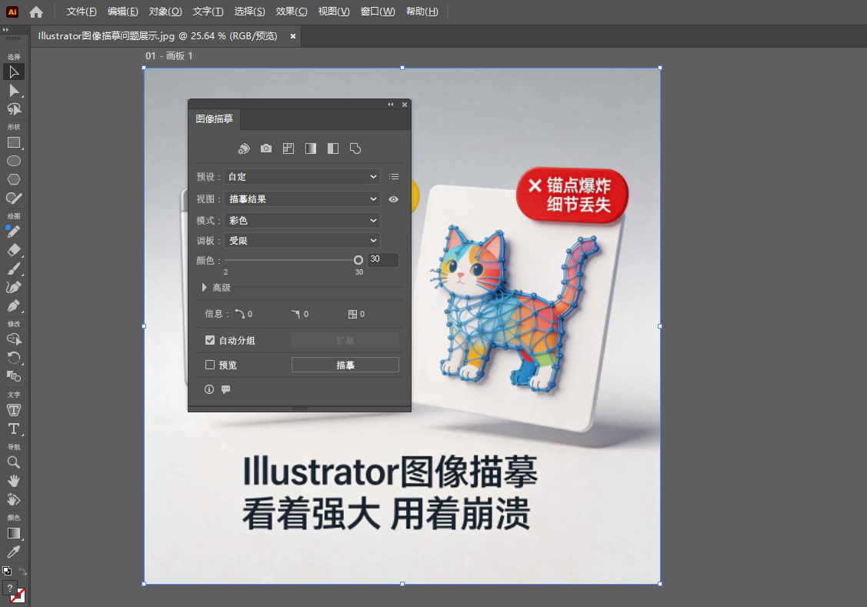This screenshot has height=607, width=867.
Task: Select the Hand tool
Action: pyautogui.click(x=14, y=480)
